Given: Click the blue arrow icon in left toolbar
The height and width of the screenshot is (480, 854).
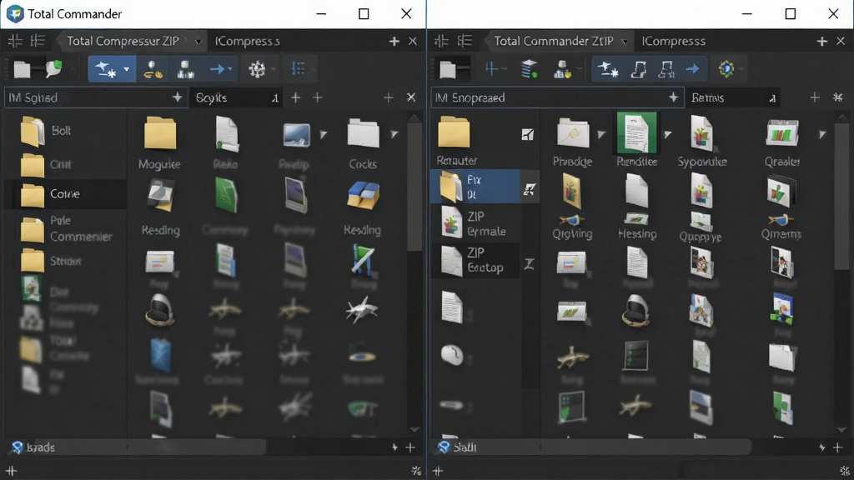Looking at the screenshot, I should [x=218, y=69].
